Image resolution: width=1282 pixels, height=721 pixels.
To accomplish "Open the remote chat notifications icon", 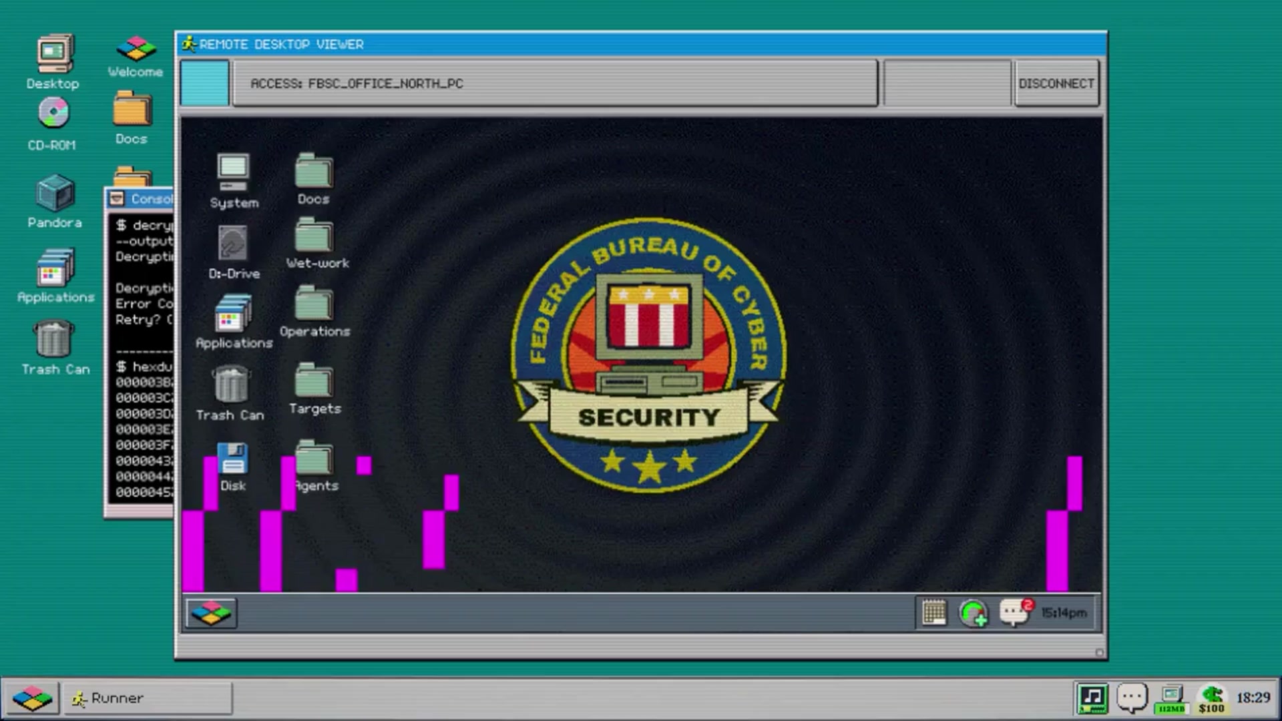I will click(1016, 612).
